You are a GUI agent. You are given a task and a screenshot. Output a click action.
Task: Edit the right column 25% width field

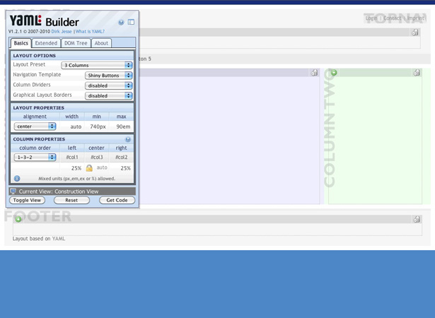click(x=122, y=168)
